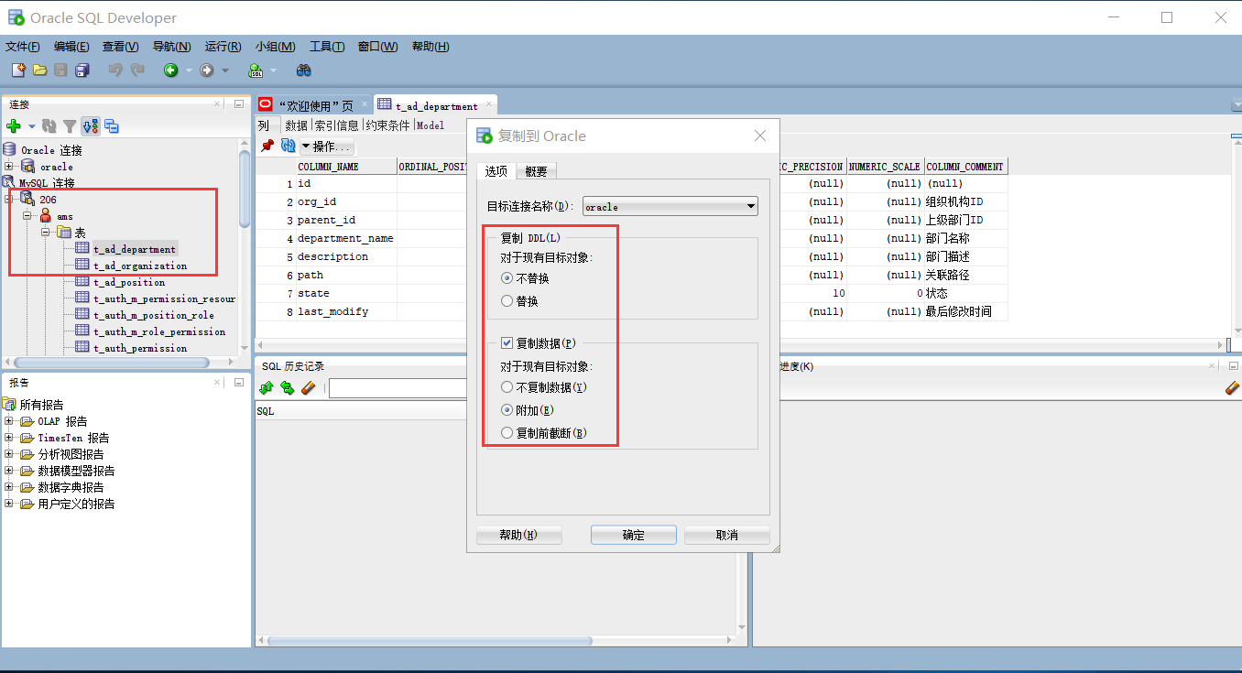The height and width of the screenshot is (673, 1242).
Task: Click the green Back navigation icon
Action: 170,70
